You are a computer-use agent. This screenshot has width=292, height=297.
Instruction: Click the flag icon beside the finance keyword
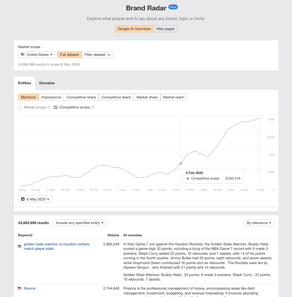(x=20, y=289)
